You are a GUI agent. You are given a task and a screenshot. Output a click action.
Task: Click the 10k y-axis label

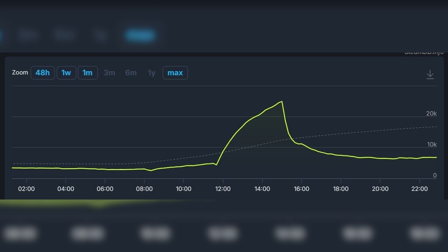click(x=431, y=145)
